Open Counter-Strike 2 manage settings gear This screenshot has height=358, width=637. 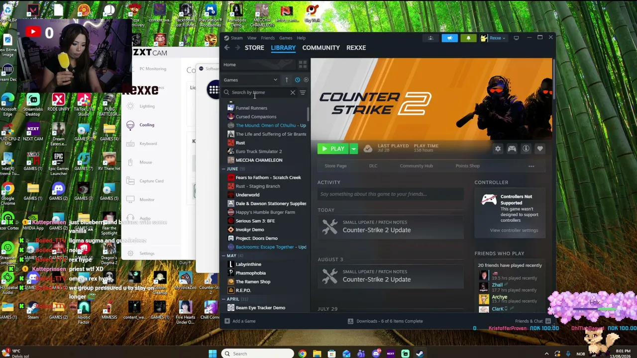[498, 149]
